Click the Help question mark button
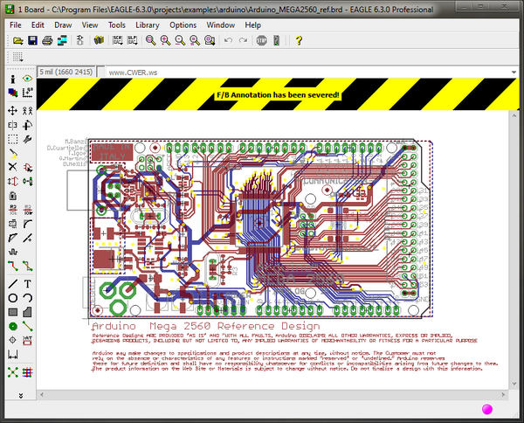Image resolution: width=524 pixels, height=423 pixels. tap(298, 41)
